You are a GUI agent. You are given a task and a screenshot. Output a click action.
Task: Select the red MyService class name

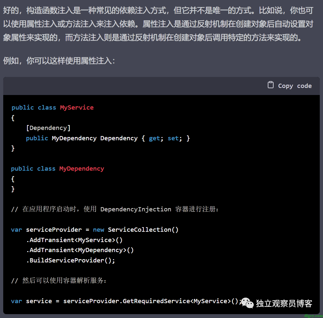(x=77, y=108)
